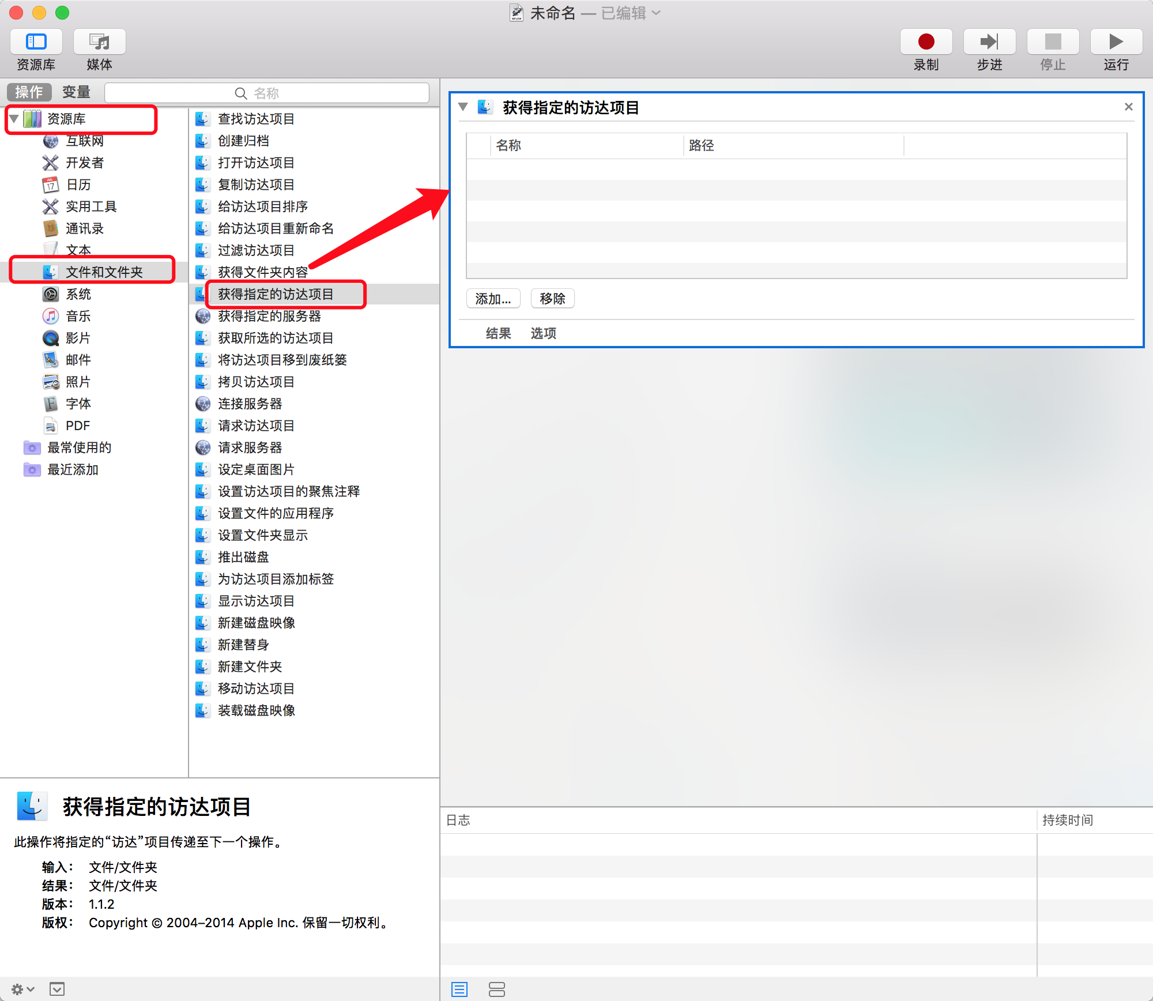Select 影片 movies category
This screenshot has height=1001, width=1153.
[x=78, y=338]
